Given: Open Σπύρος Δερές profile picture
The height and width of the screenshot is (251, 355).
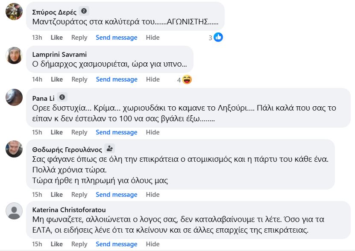Looking at the screenshot, I should click(14, 11).
